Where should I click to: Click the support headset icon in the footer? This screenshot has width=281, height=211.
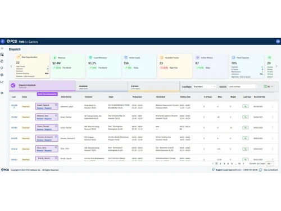tap(213, 169)
